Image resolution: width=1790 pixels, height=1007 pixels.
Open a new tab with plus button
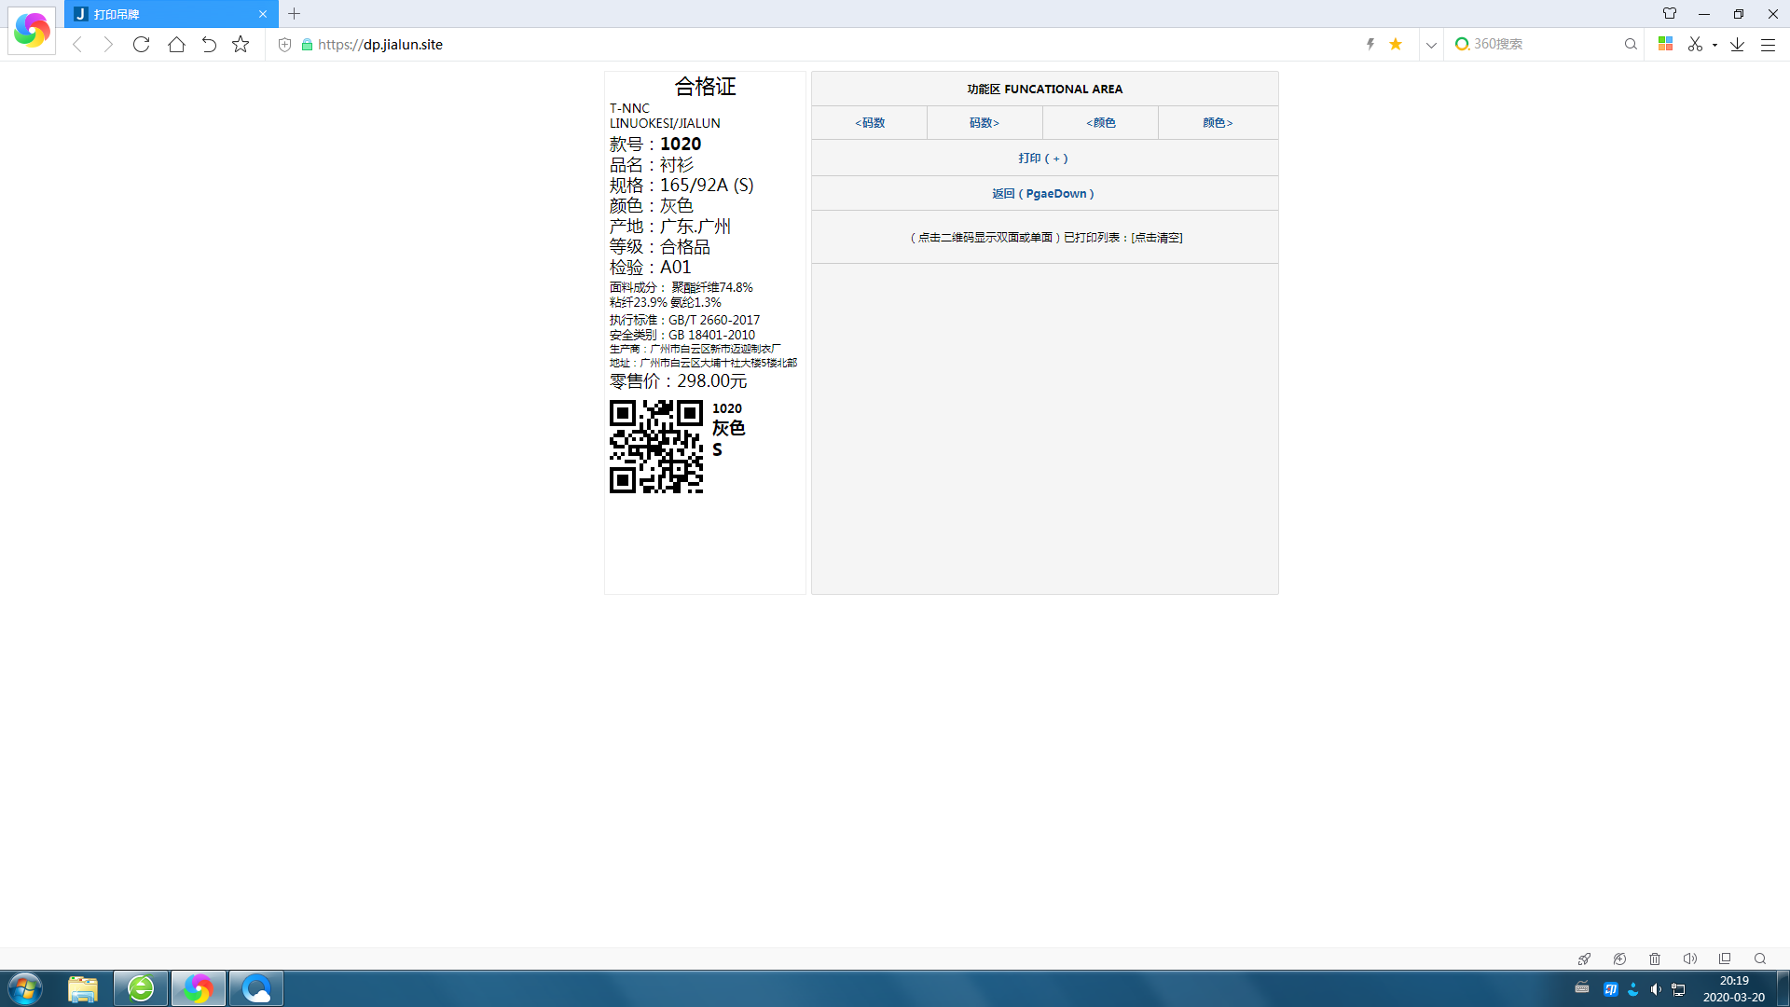294,14
